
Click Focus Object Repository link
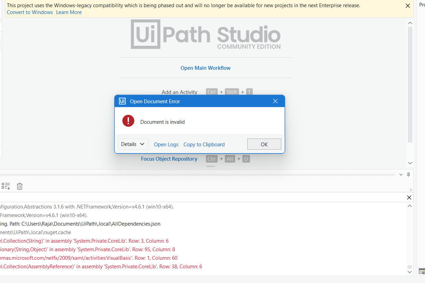tap(169, 159)
